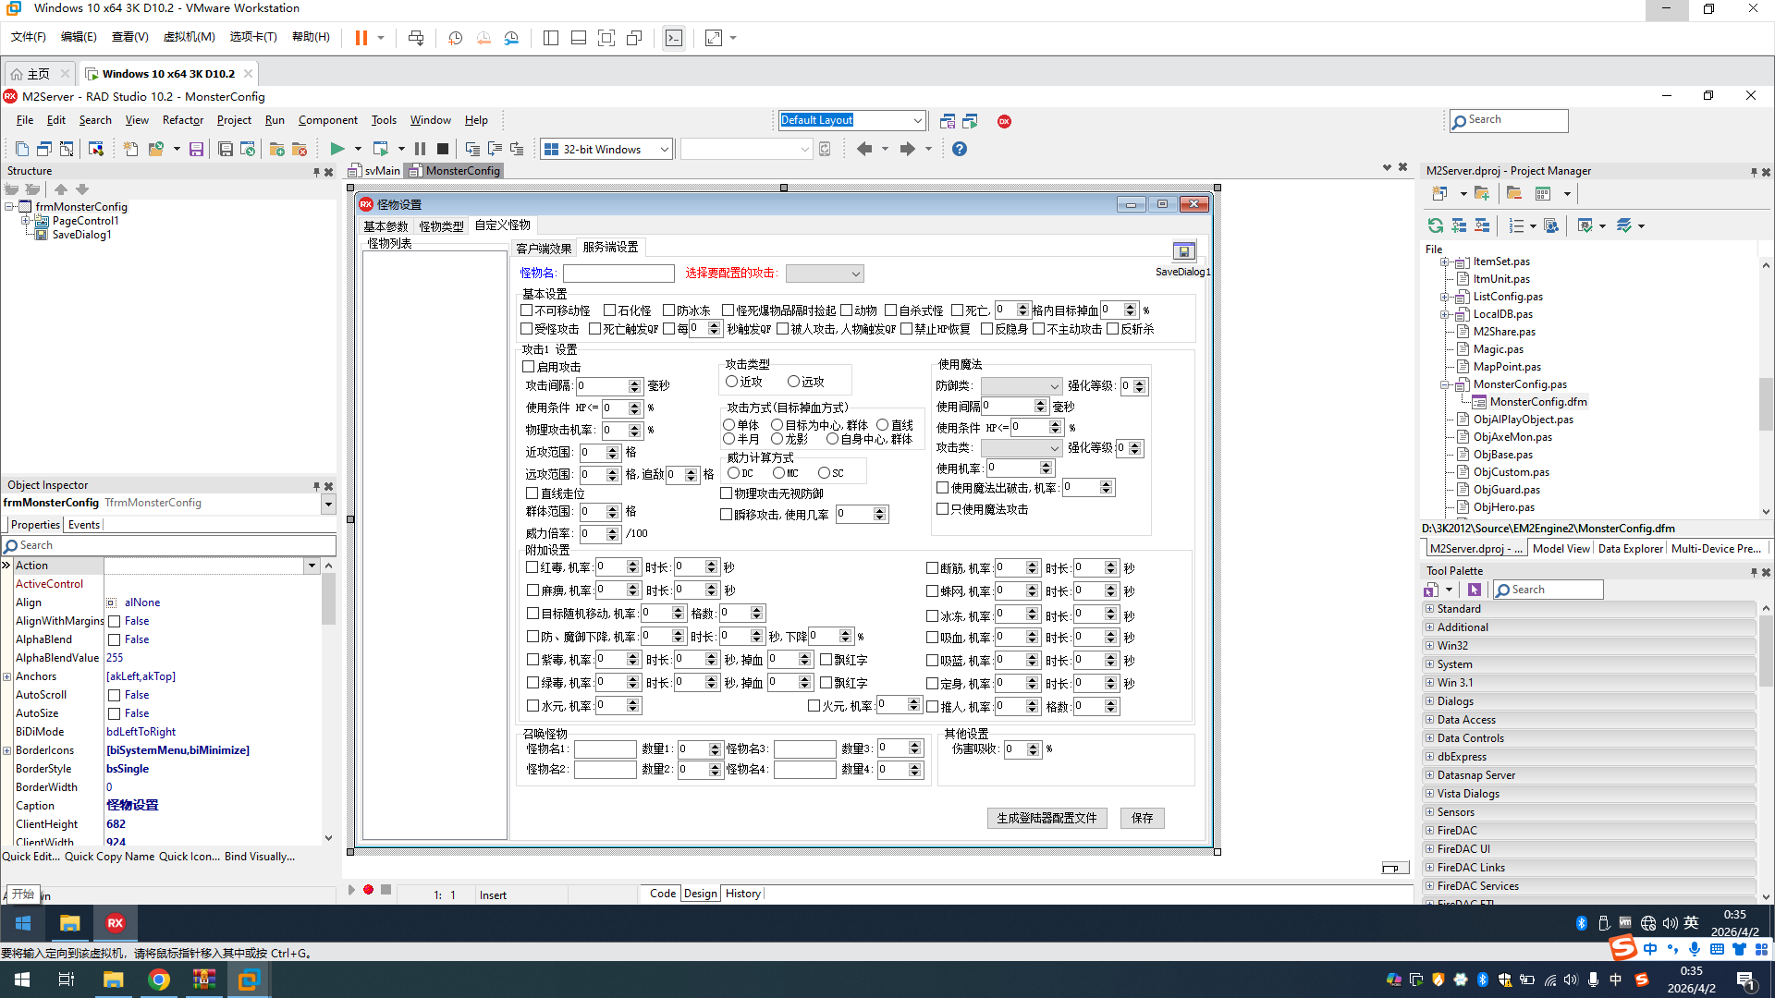Screen dimensions: 1775x998
Task: Click the Pause program toolbar icon
Action: 420,149
